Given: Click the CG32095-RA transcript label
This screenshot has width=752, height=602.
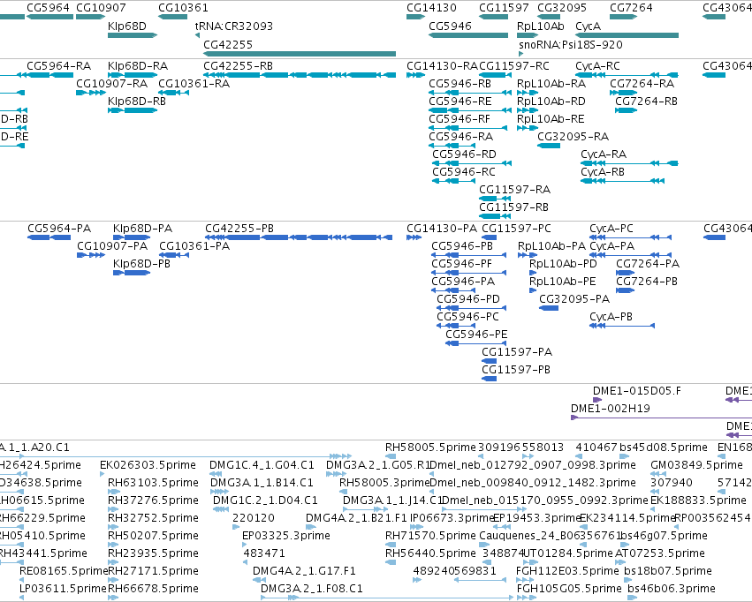Looking at the screenshot, I should (573, 137).
